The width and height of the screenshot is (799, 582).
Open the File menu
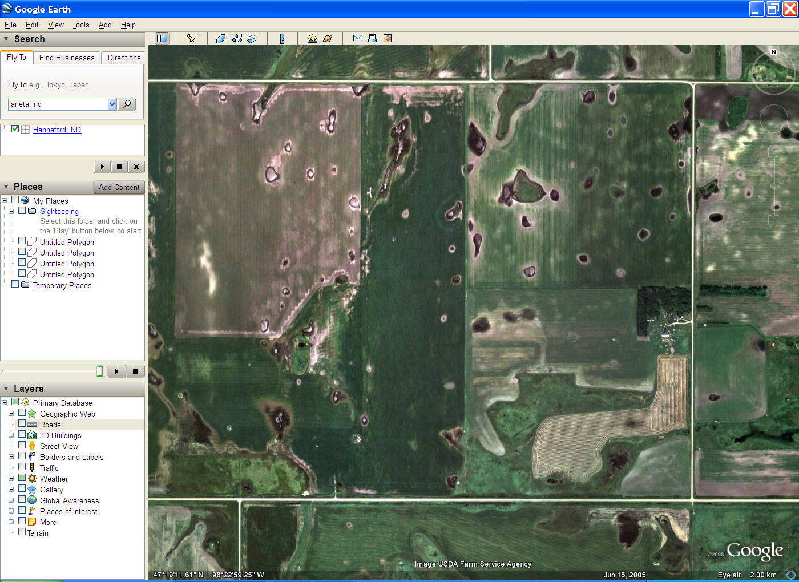point(10,25)
